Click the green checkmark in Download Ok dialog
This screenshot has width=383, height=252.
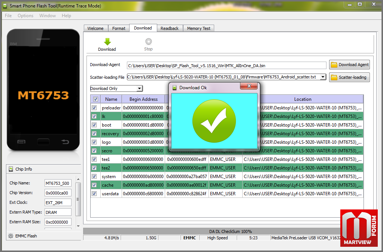click(x=214, y=121)
